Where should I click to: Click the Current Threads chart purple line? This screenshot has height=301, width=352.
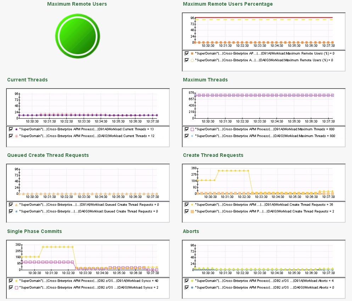click(88, 115)
